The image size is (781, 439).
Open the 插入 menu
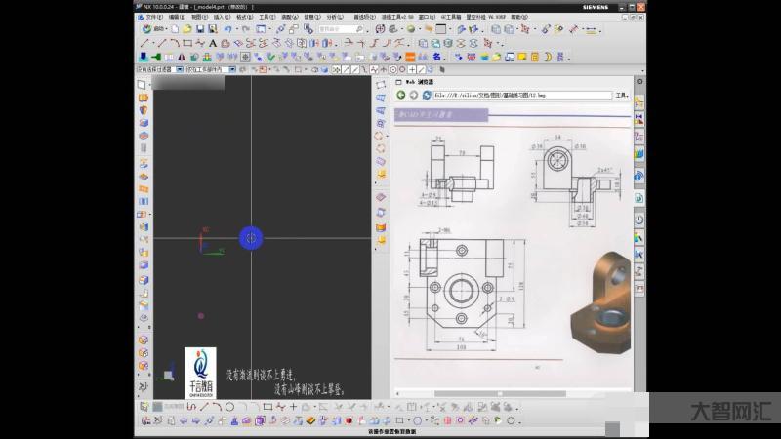(222, 17)
